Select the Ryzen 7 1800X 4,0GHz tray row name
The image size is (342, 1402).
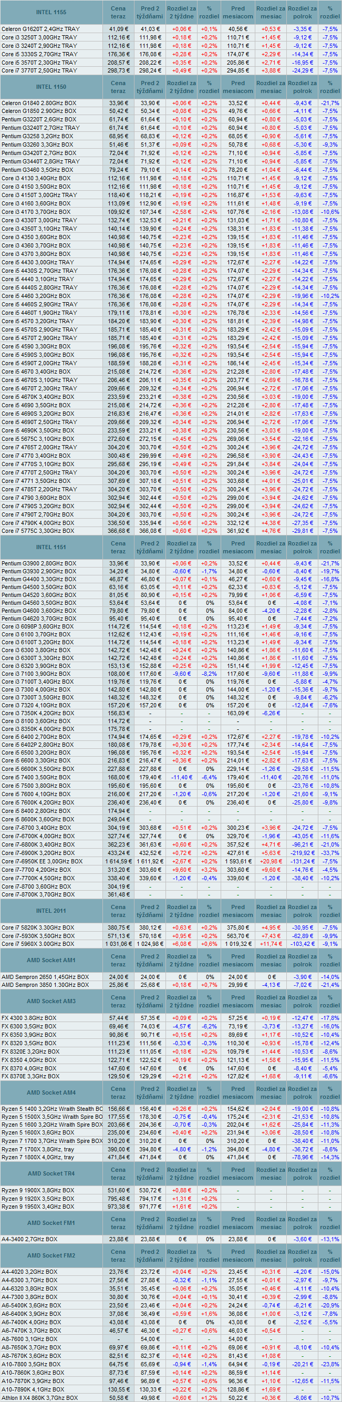coord(37,1157)
